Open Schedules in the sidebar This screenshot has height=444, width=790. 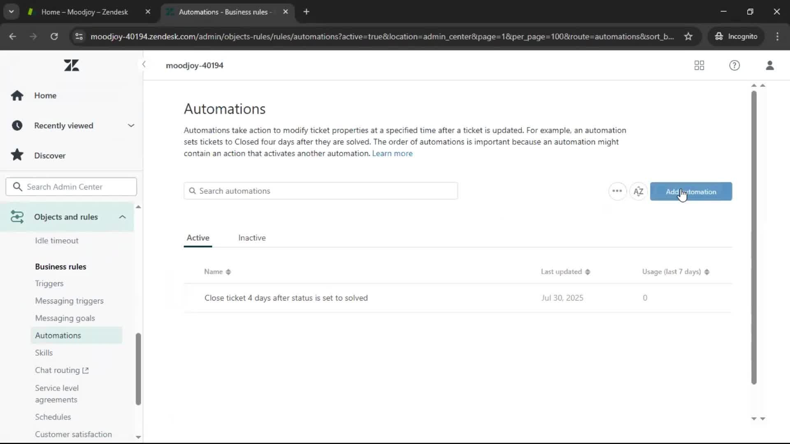point(53,416)
